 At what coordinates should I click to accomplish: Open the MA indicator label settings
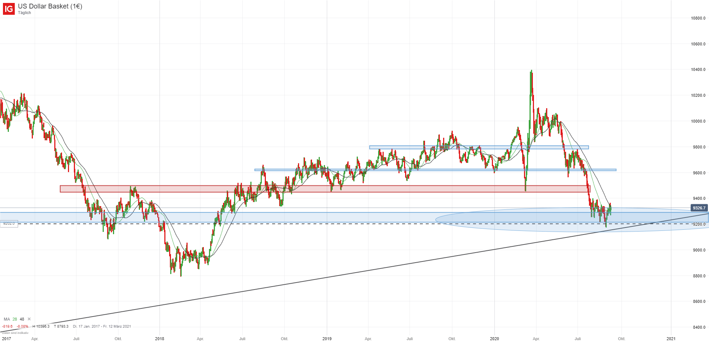coord(7,319)
